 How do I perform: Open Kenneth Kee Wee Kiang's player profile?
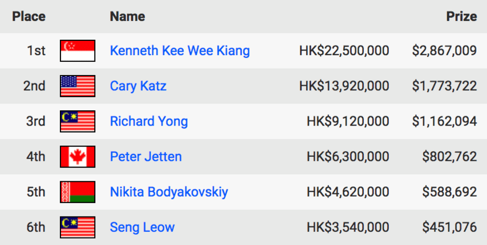tap(180, 51)
